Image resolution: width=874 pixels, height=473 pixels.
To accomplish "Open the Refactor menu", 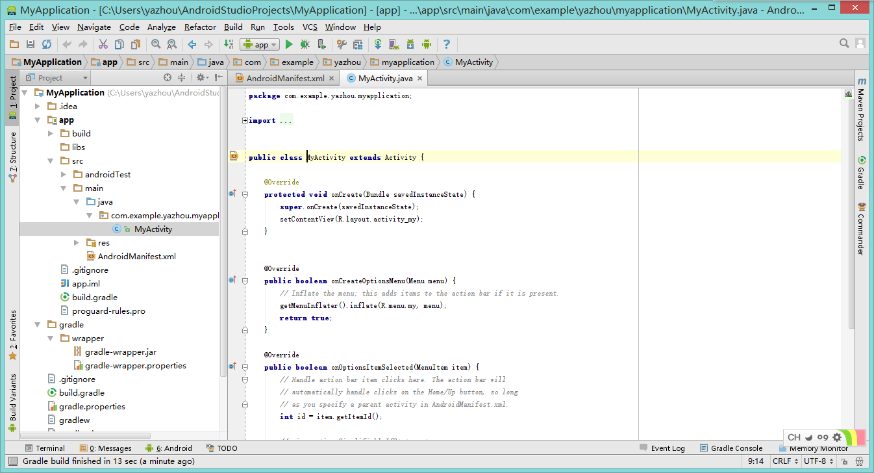I will 200,27.
